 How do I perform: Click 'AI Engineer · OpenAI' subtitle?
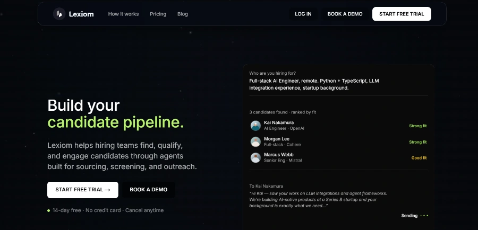point(284,128)
